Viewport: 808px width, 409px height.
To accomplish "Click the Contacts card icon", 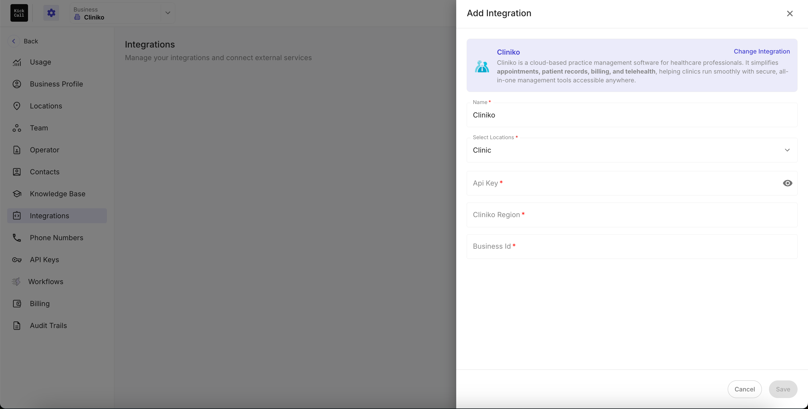I will (17, 172).
